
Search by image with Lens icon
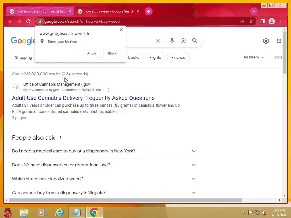pyautogui.click(x=183, y=41)
